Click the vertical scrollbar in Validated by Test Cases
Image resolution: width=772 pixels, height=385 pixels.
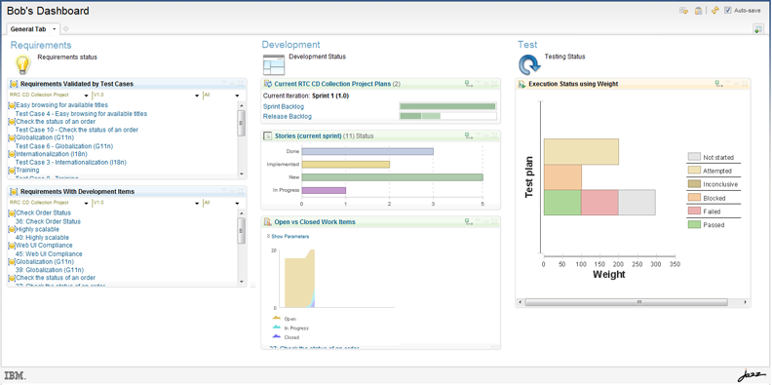(x=242, y=139)
